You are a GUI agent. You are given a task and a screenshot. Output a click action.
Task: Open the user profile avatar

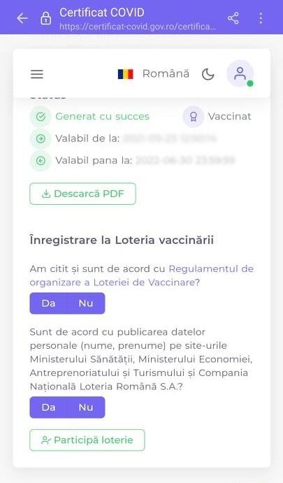point(240,73)
